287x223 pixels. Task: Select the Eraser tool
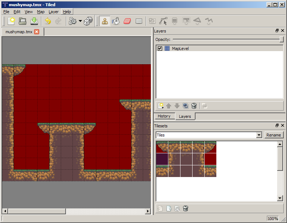click(127, 21)
